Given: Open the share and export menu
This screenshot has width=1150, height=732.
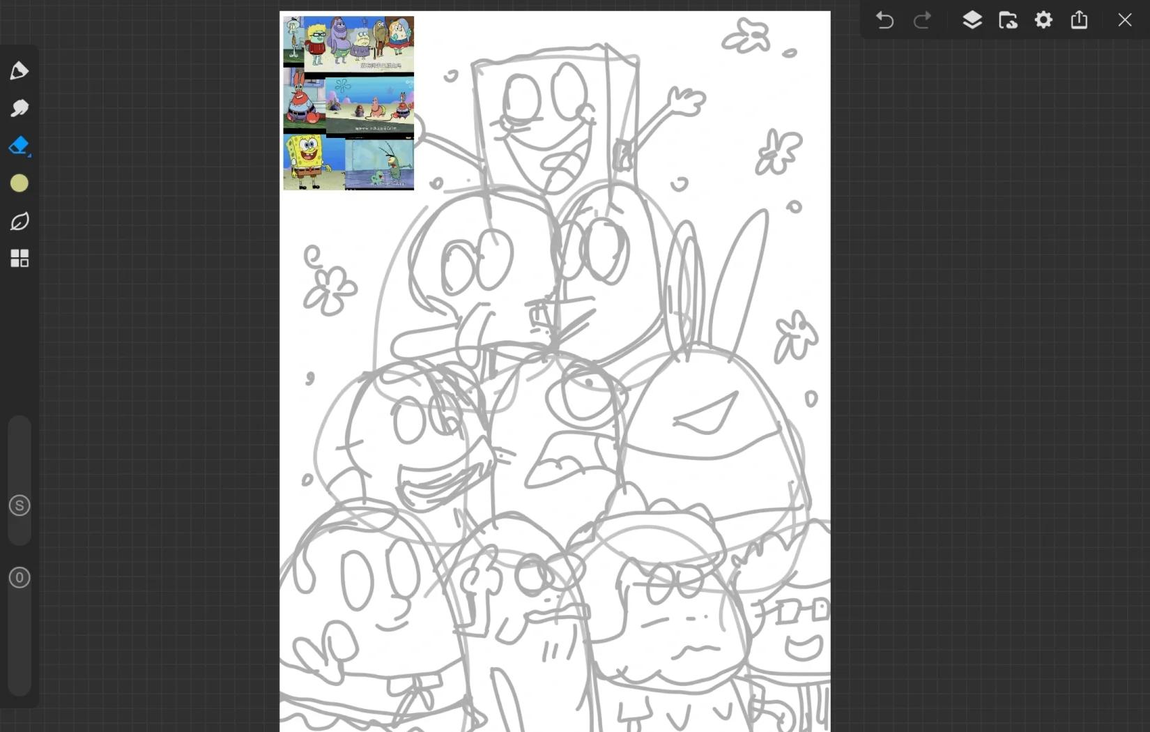Looking at the screenshot, I should 1079,20.
